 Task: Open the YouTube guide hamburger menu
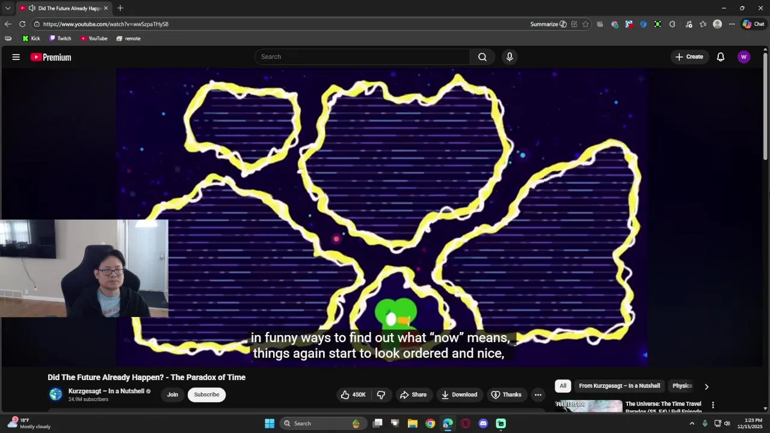coord(16,57)
